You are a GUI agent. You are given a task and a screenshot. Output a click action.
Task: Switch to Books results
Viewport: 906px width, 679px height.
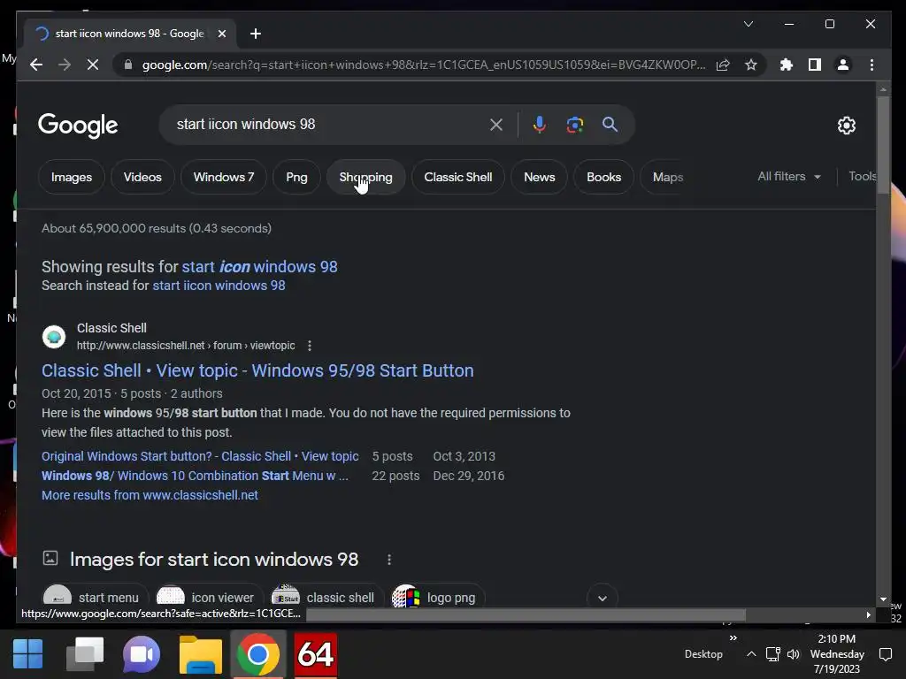603,177
